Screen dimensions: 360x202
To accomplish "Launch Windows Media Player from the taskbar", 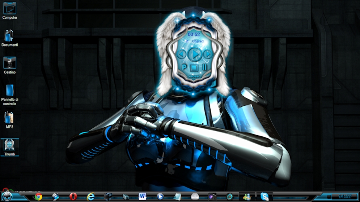I will (x=160, y=197).
